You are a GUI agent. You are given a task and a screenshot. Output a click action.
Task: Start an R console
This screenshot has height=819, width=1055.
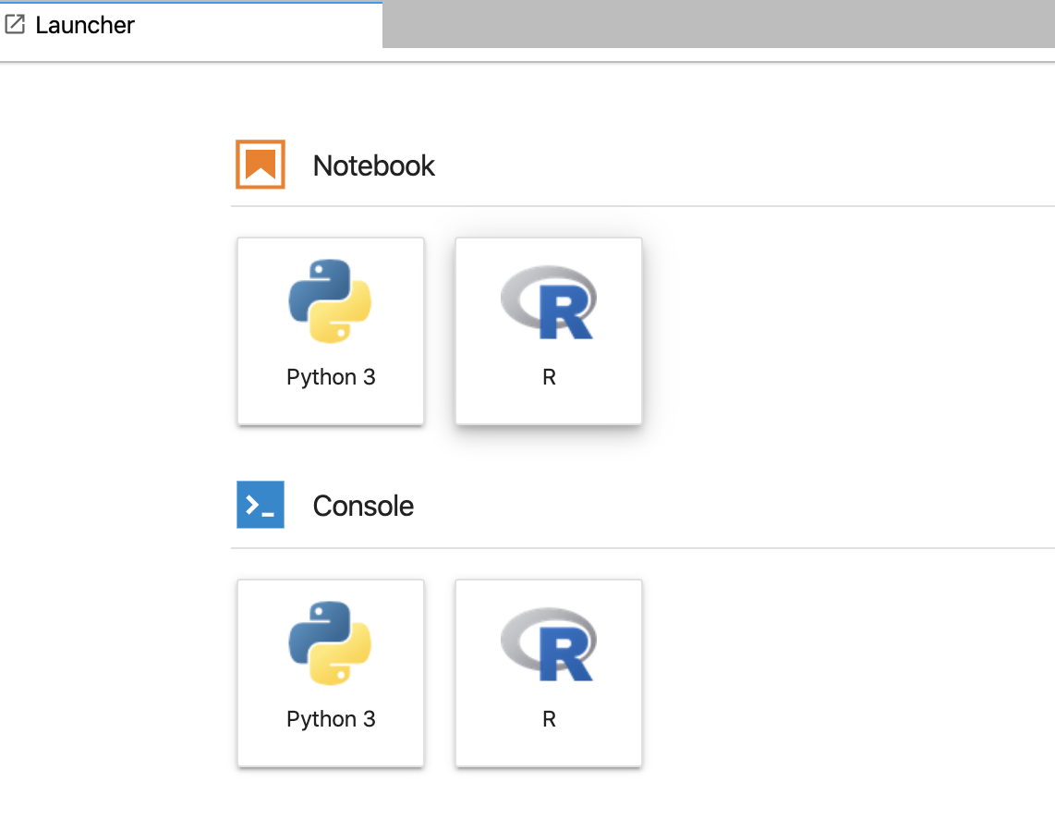coord(549,673)
